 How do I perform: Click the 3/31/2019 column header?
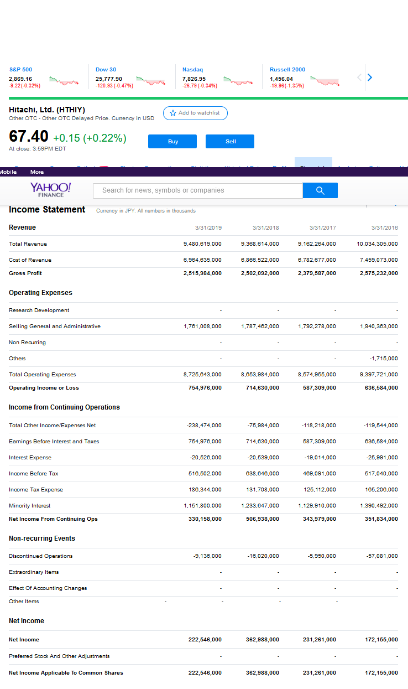(x=208, y=228)
